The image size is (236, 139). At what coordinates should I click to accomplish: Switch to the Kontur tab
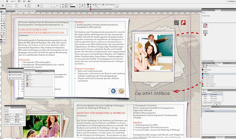(204, 63)
